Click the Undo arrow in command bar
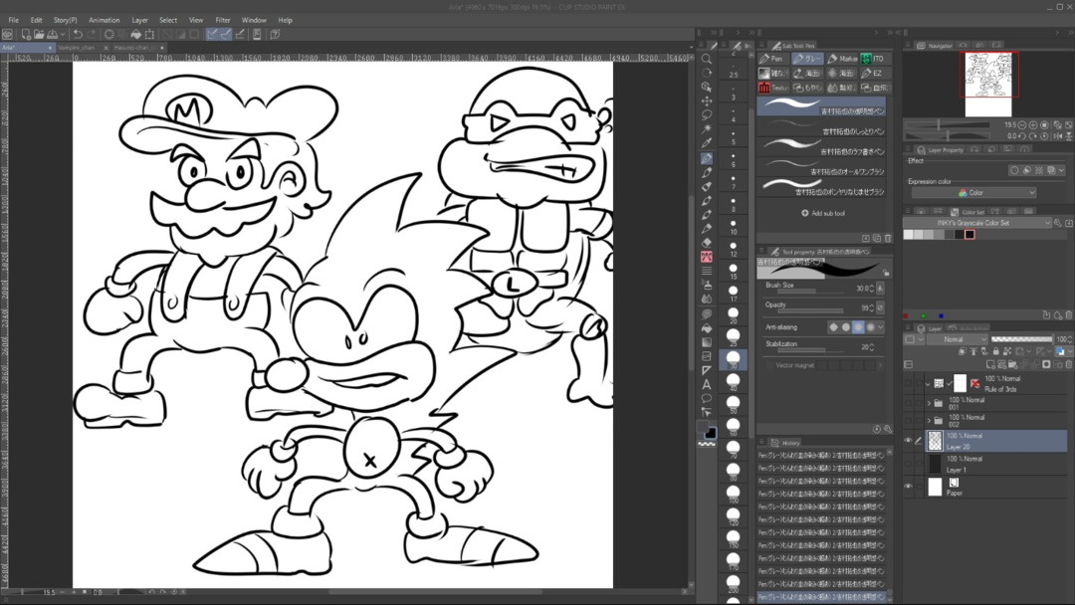The height and width of the screenshot is (605, 1075). pyautogui.click(x=78, y=34)
